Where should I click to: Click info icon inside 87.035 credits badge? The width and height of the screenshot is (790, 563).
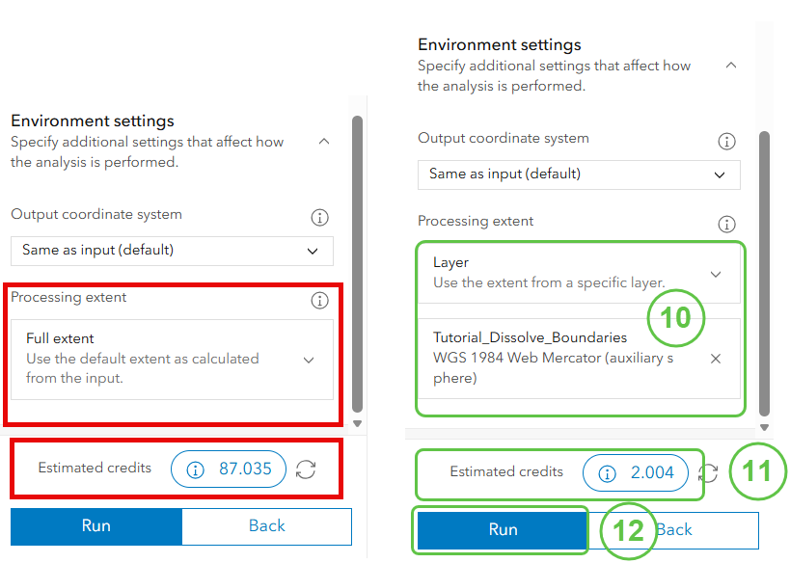click(196, 469)
